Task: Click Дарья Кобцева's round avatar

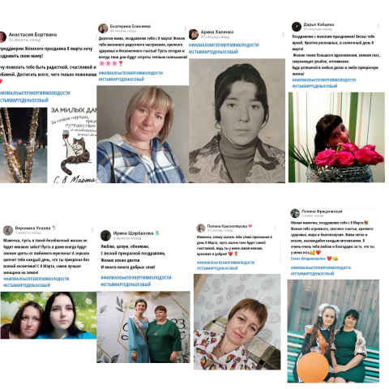Action: [x=297, y=27]
